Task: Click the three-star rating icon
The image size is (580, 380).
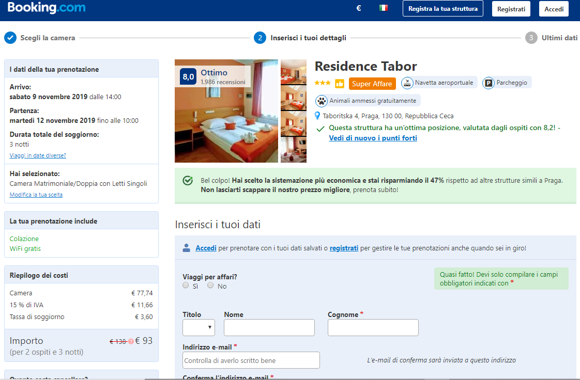Action: coord(323,83)
